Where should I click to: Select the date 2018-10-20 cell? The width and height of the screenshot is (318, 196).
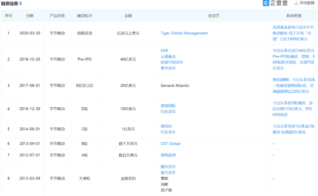click(x=30, y=59)
